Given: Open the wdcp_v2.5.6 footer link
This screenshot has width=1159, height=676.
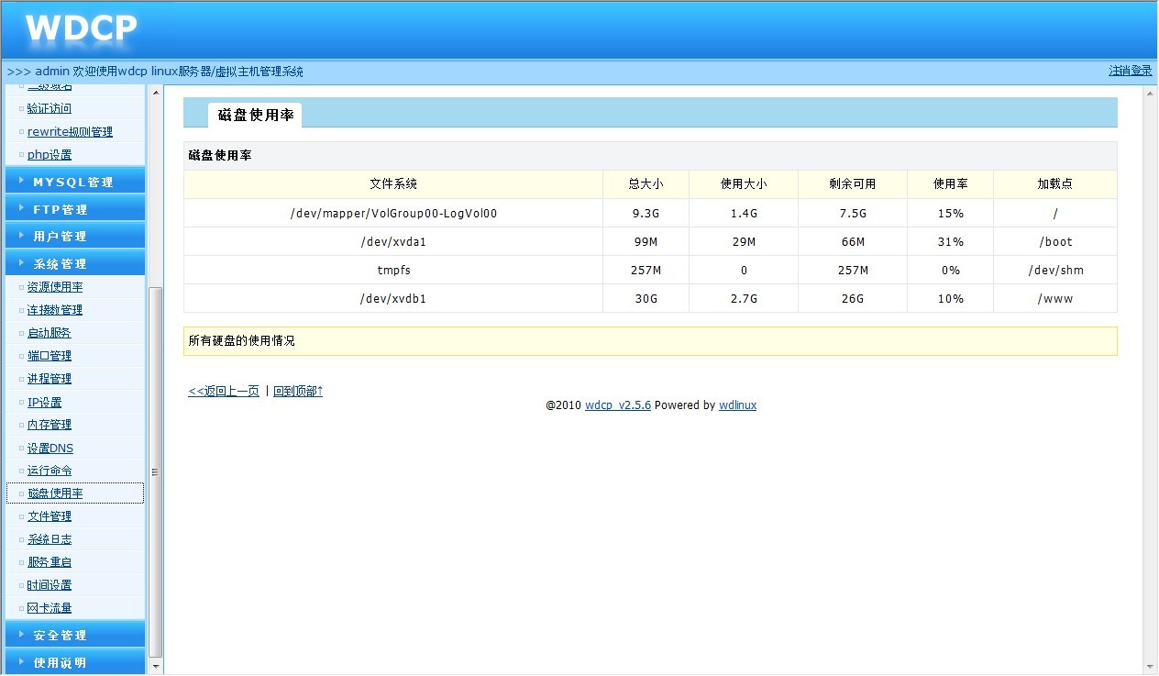Looking at the screenshot, I should [x=617, y=404].
